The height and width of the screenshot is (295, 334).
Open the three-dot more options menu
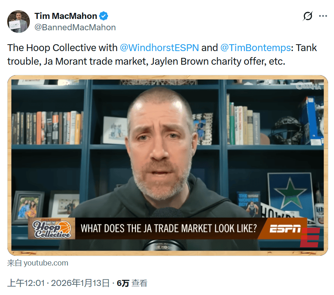(x=323, y=16)
